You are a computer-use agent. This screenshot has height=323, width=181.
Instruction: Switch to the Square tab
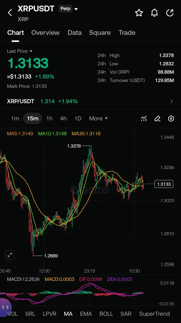(100, 33)
